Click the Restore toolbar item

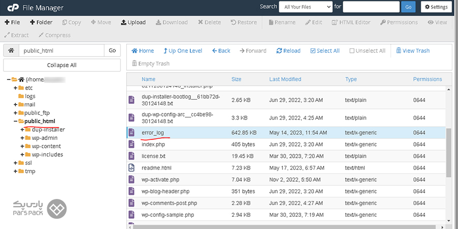244,22
